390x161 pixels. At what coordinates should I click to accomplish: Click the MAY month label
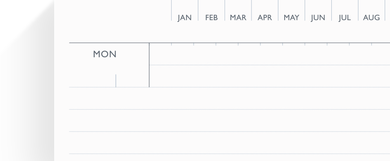(291, 17)
